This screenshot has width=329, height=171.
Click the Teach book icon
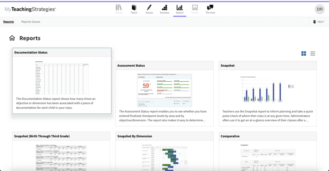(x=134, y=7)
